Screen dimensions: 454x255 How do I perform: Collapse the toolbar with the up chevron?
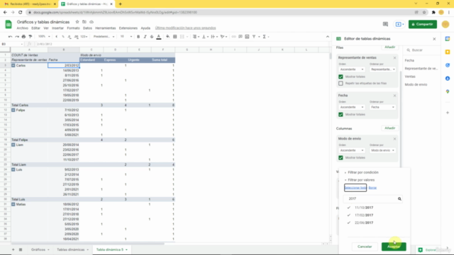pos(328,37)
